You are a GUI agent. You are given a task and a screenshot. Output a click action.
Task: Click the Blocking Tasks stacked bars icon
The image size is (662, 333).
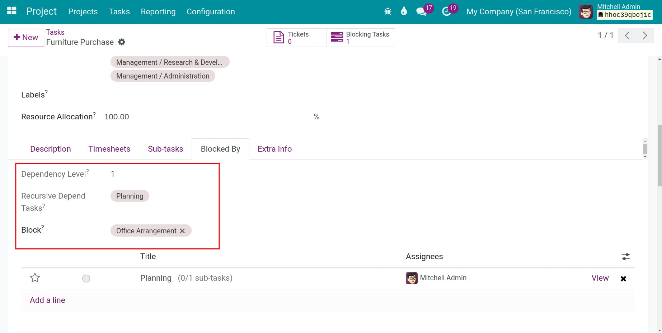(x=337, y=37)
